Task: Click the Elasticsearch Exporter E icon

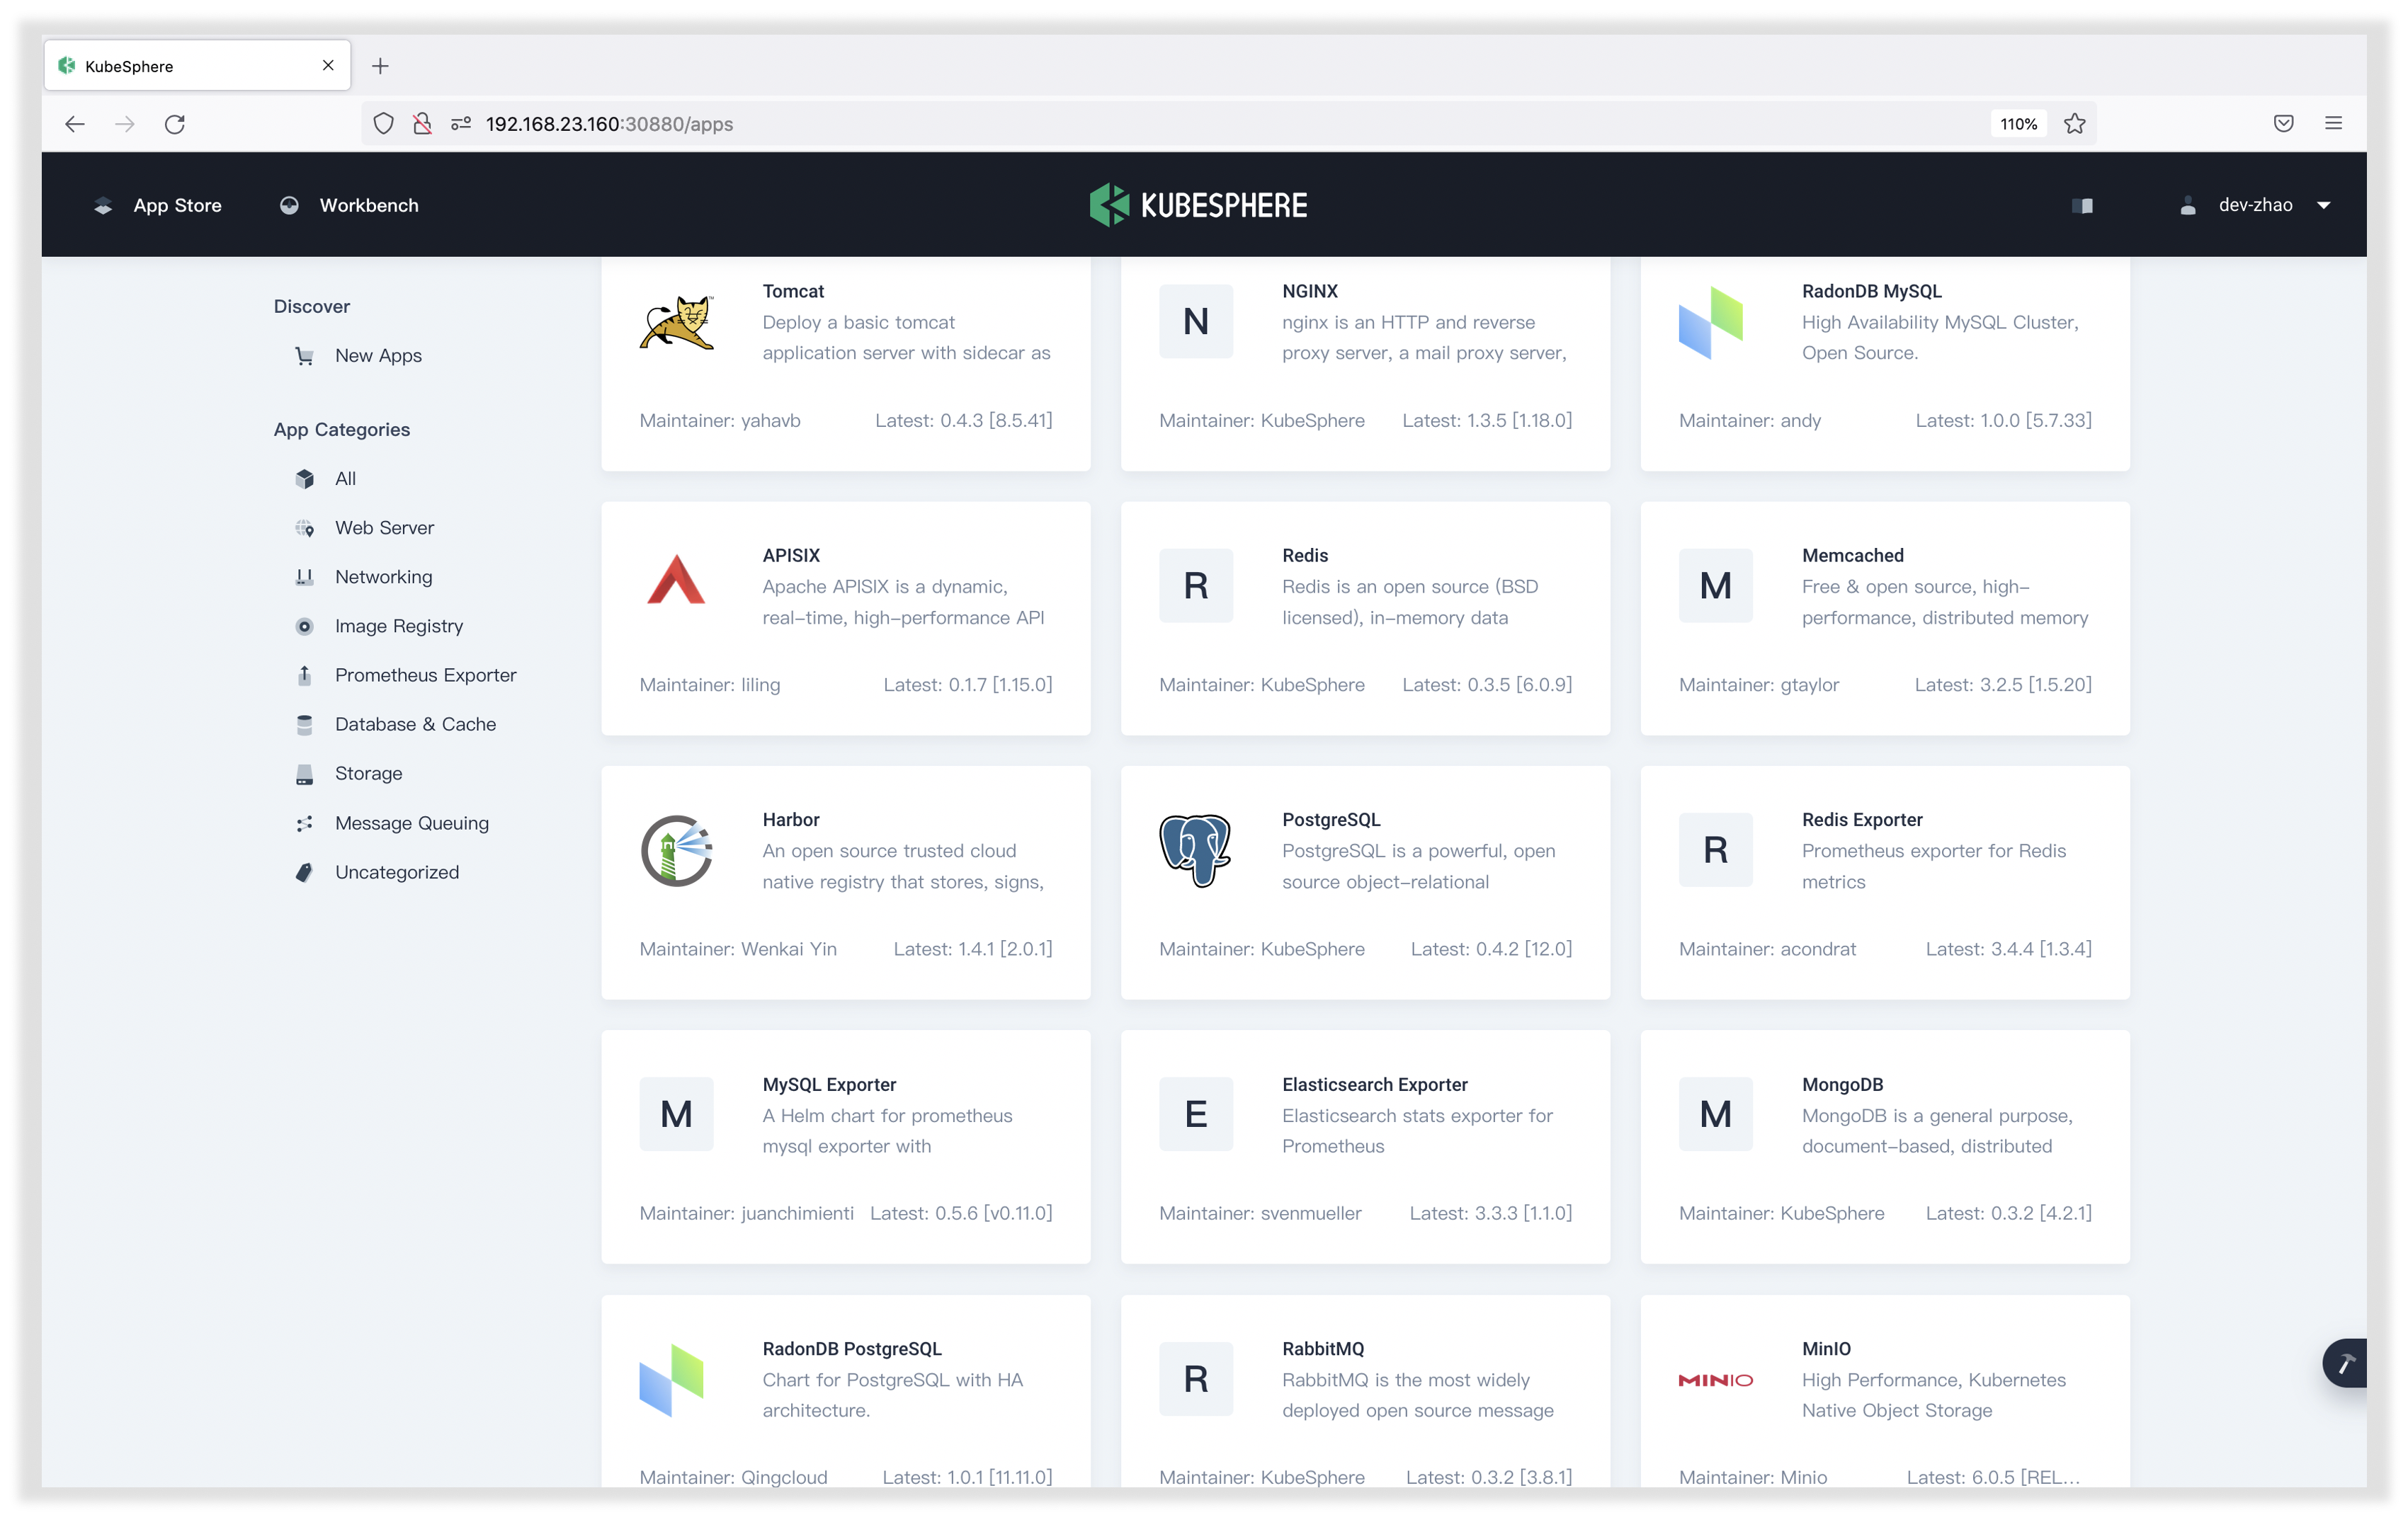Action: point(1195,1114)
